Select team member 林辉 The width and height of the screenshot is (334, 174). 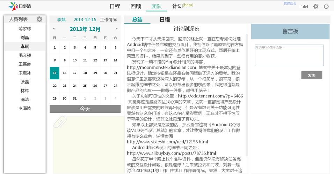point(25,90)
